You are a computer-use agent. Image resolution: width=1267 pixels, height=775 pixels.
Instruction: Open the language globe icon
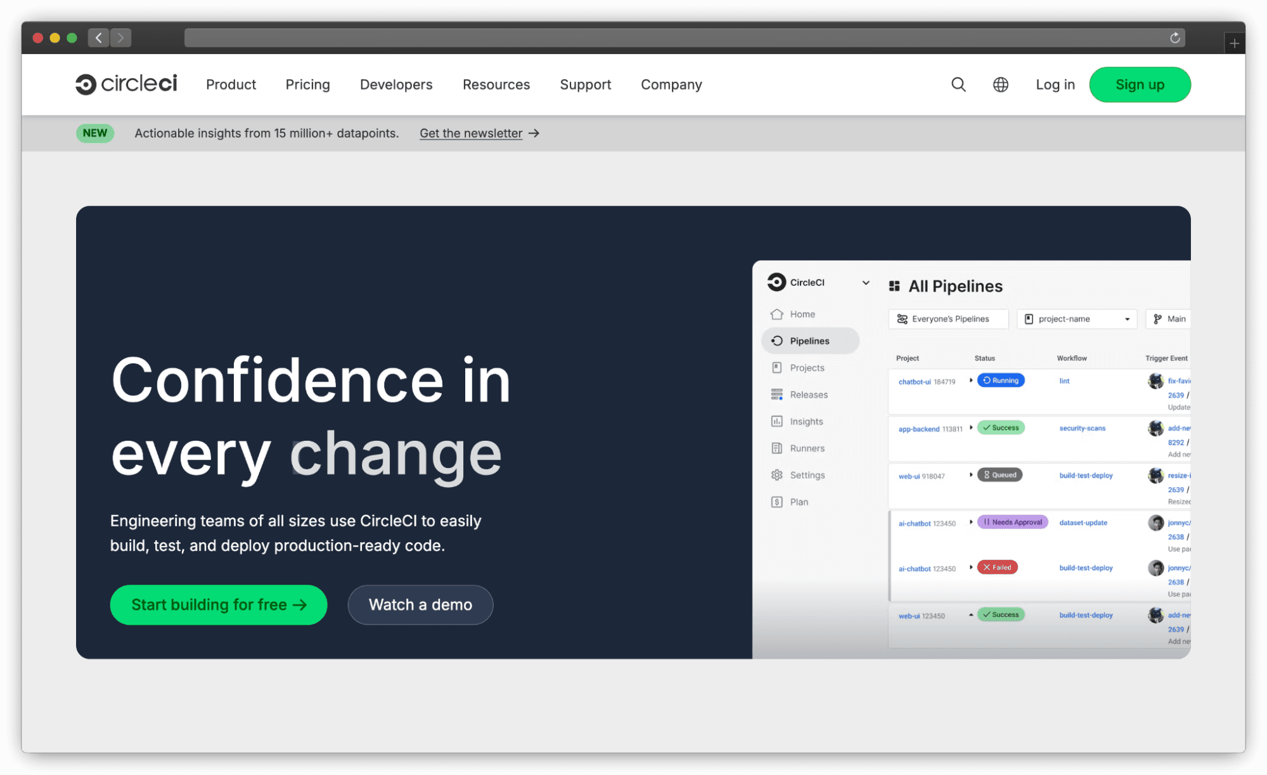coord(1000,84)
